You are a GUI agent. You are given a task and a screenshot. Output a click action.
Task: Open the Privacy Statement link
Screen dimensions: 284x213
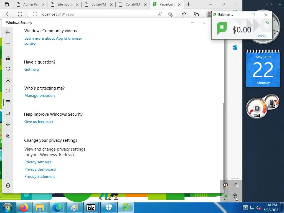point(39,176)
